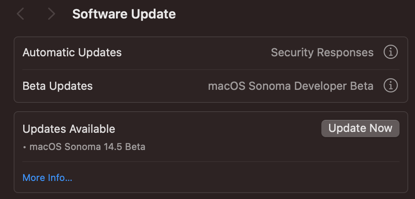Viewport: 415px width, 199px height.
Task: Navigate to previous pane with back arrow
Action: click(20, 14)
